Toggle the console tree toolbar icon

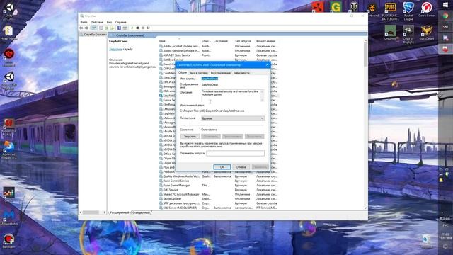(x=94, y=28)
